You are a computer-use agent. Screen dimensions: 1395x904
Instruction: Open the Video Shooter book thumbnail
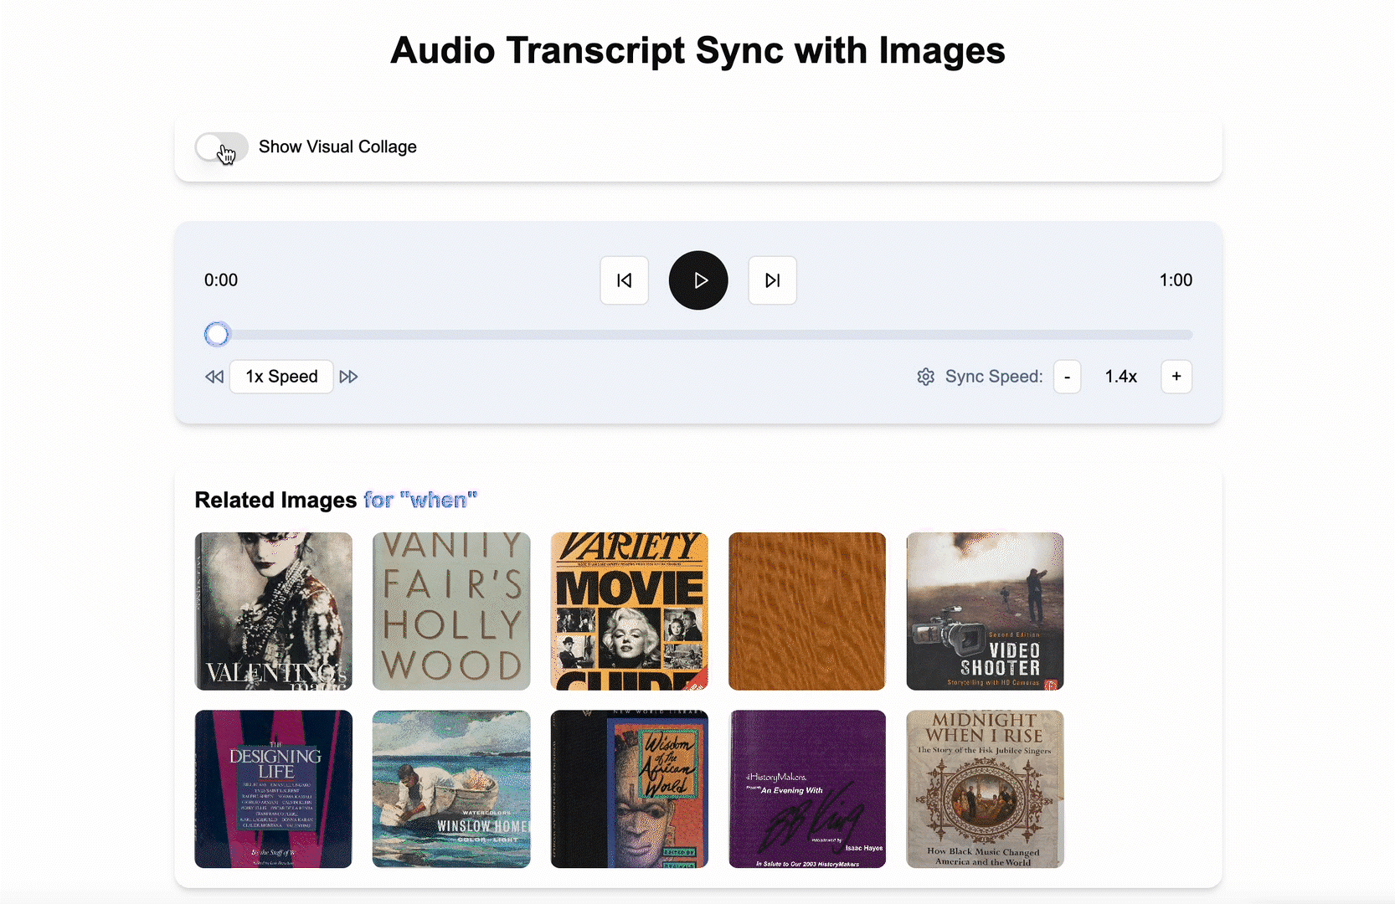(985, 611)
